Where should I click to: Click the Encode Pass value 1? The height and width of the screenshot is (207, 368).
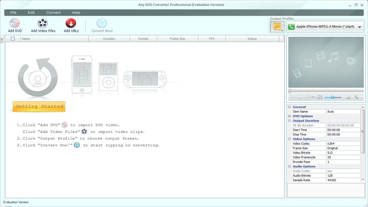pos(343,162)
